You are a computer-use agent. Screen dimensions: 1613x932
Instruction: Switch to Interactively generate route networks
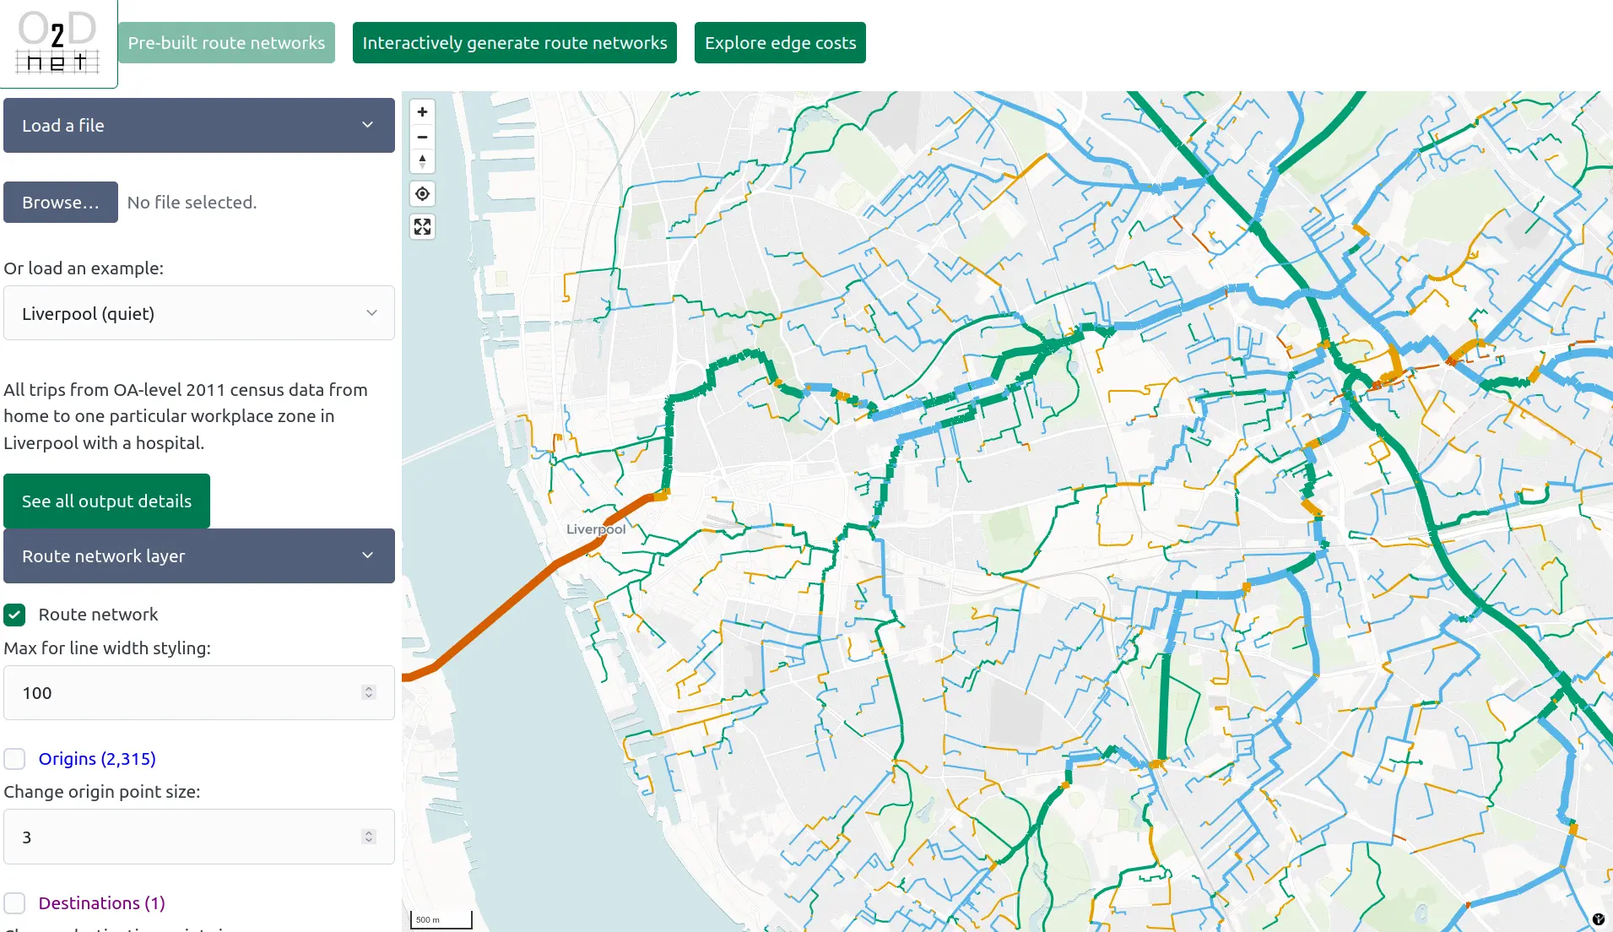click(514, 43)
